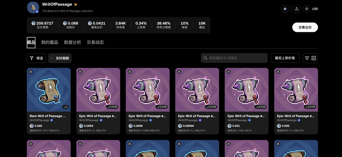
Task: Open the 最低上架价格 sort dropdown
Action: click(285, 58)
